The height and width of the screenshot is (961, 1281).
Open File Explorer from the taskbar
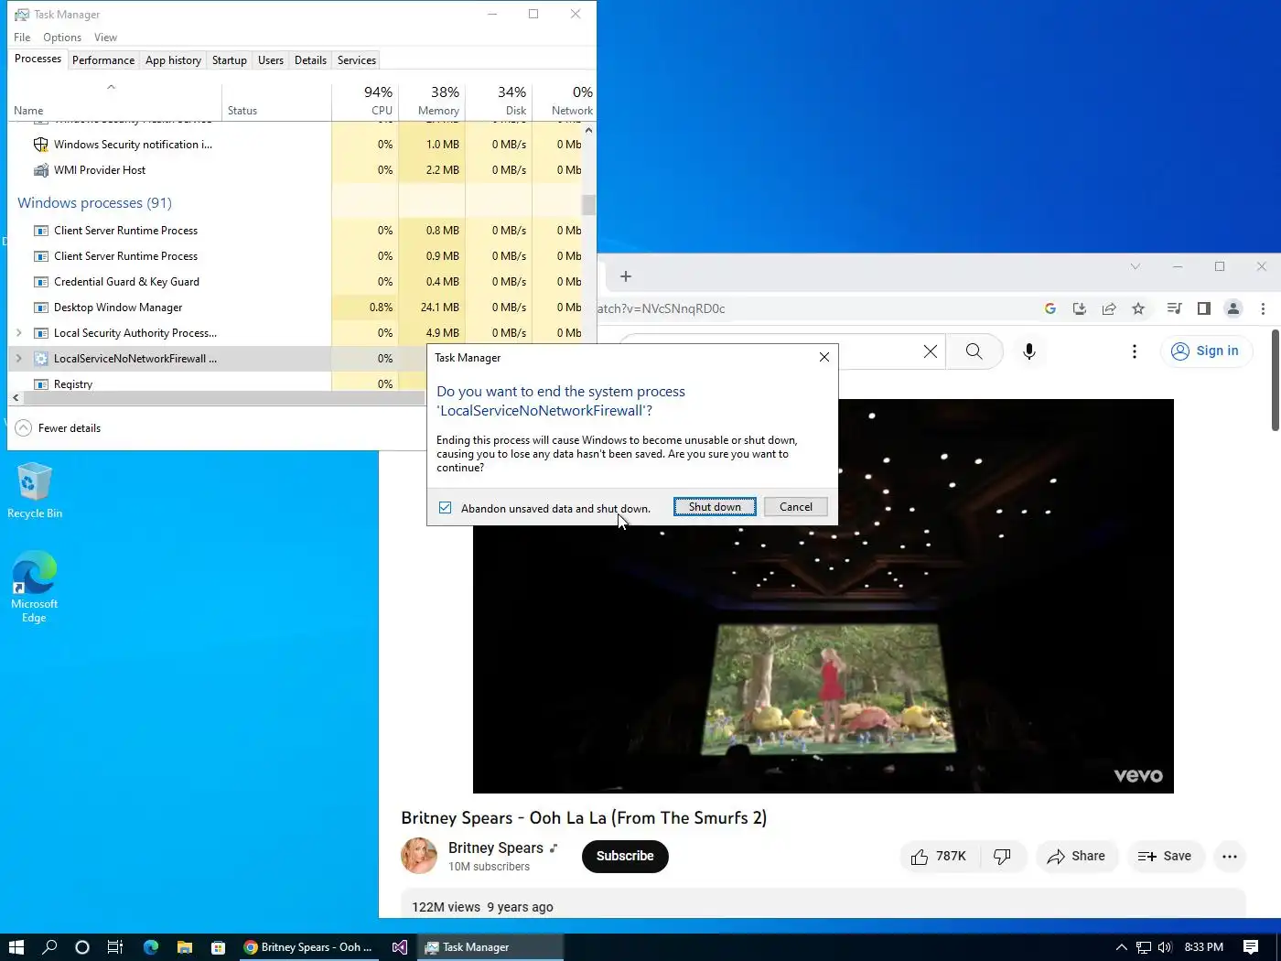pos(185,947)
